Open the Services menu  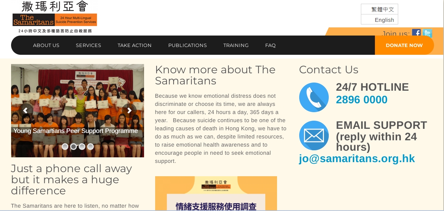89,45
